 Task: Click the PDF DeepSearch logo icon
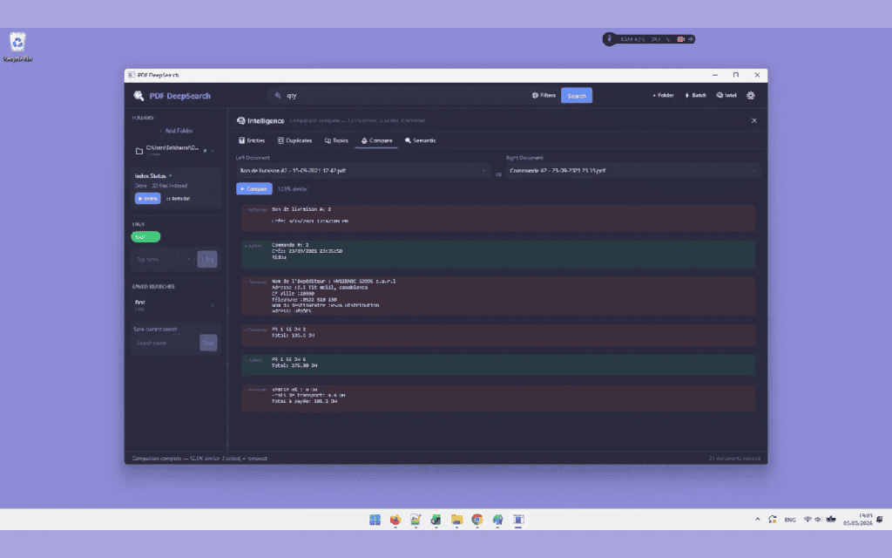pyautogui.click(x=139, y=96)
